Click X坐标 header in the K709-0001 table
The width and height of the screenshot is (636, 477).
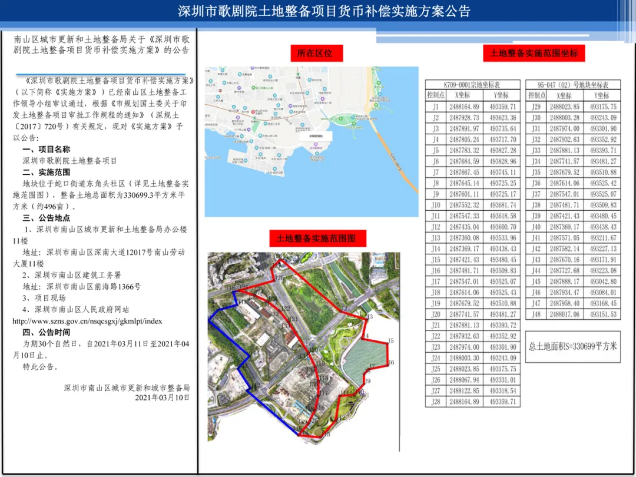coord(463,95)
